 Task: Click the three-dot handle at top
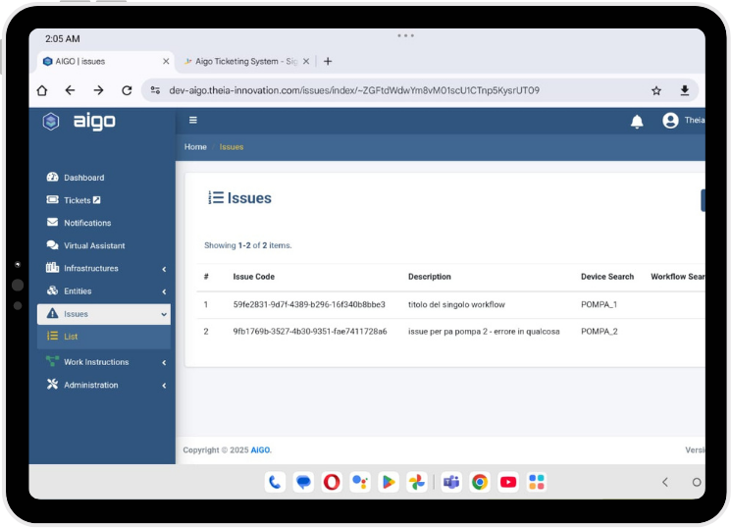pos(405,35)
